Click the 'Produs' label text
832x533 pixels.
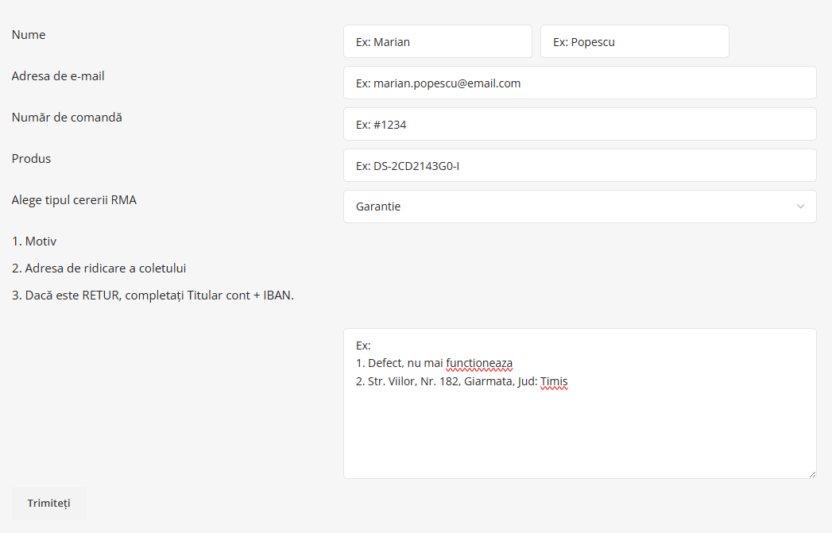[31, 159]
